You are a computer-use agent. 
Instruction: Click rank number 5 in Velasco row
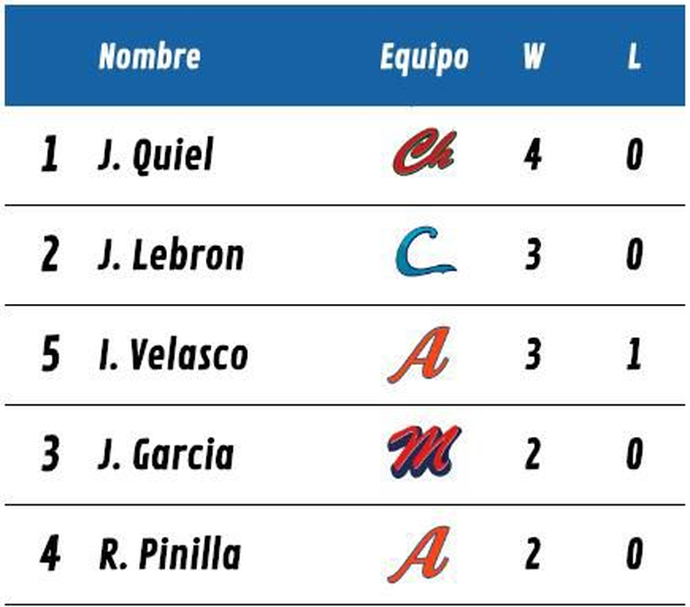point(50,355)
